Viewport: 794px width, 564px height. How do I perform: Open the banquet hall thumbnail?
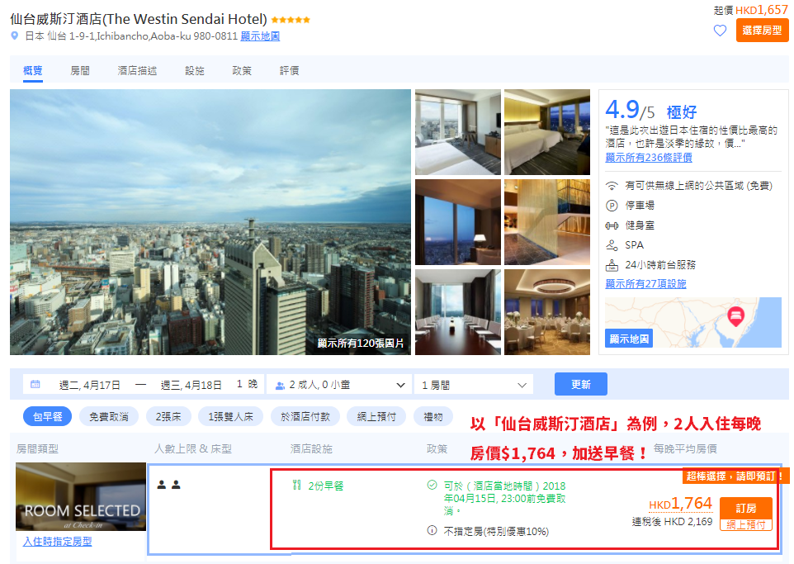pyautogui.click(x=547, y=312)
